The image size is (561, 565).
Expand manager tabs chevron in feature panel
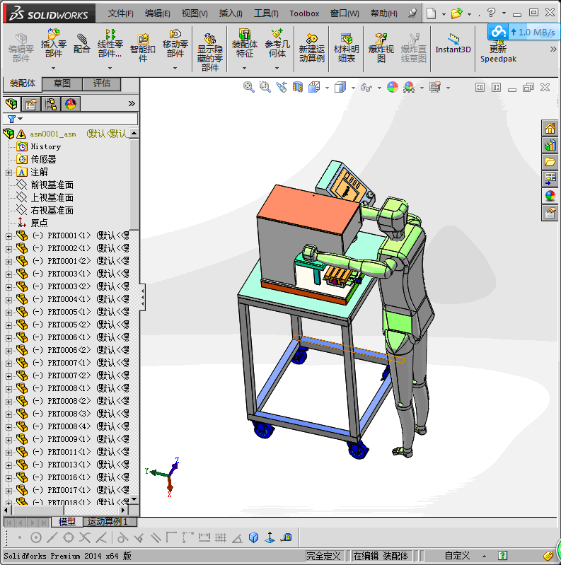coord(132,104)
